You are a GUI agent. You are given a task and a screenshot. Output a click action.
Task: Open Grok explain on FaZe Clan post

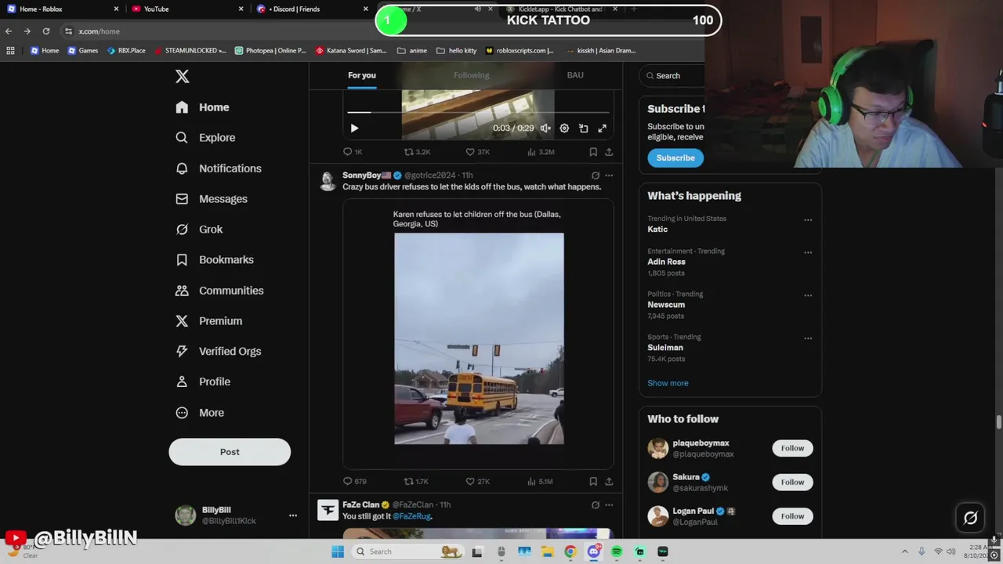pos(596,505)
